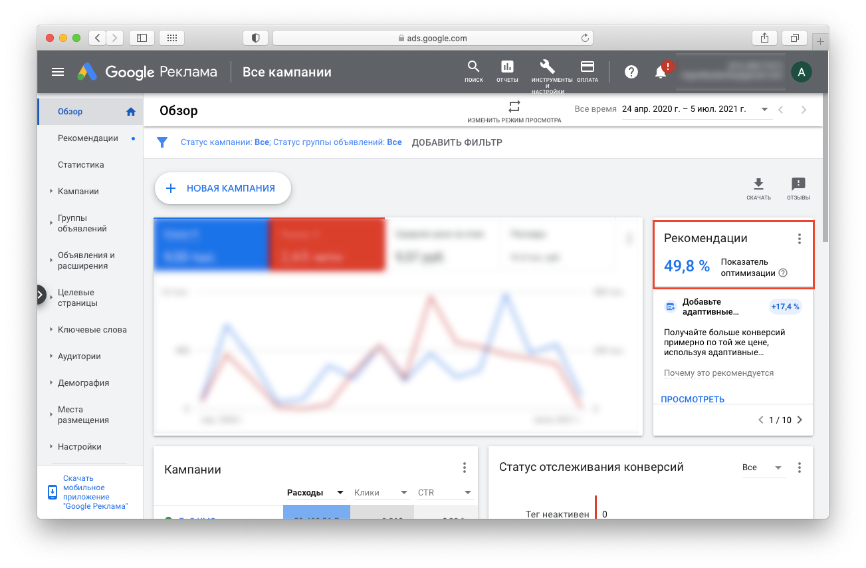This screenshot has width=866, height=568.
Task: Open the date range dropdown
Action: (x=764, y=110)
